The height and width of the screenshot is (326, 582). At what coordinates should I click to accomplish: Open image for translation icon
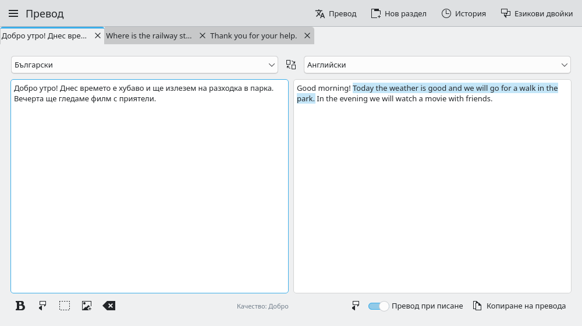coord(87,306)
